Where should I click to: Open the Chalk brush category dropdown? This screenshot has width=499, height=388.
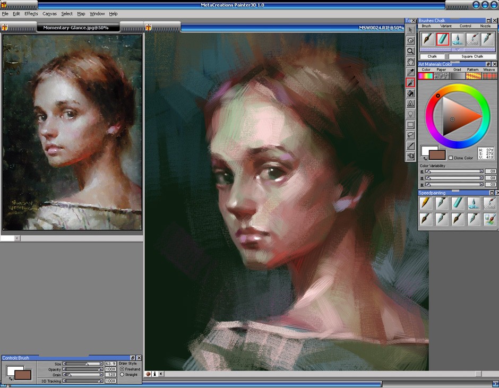[x=432, y=56]
